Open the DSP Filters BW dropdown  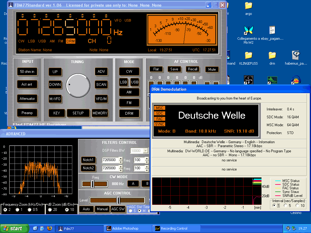[146, 151]
